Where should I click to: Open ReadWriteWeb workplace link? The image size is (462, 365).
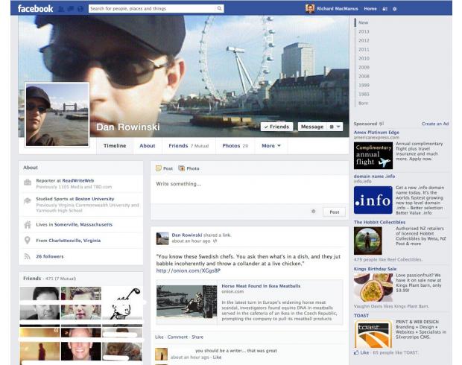tap(77, 180)
